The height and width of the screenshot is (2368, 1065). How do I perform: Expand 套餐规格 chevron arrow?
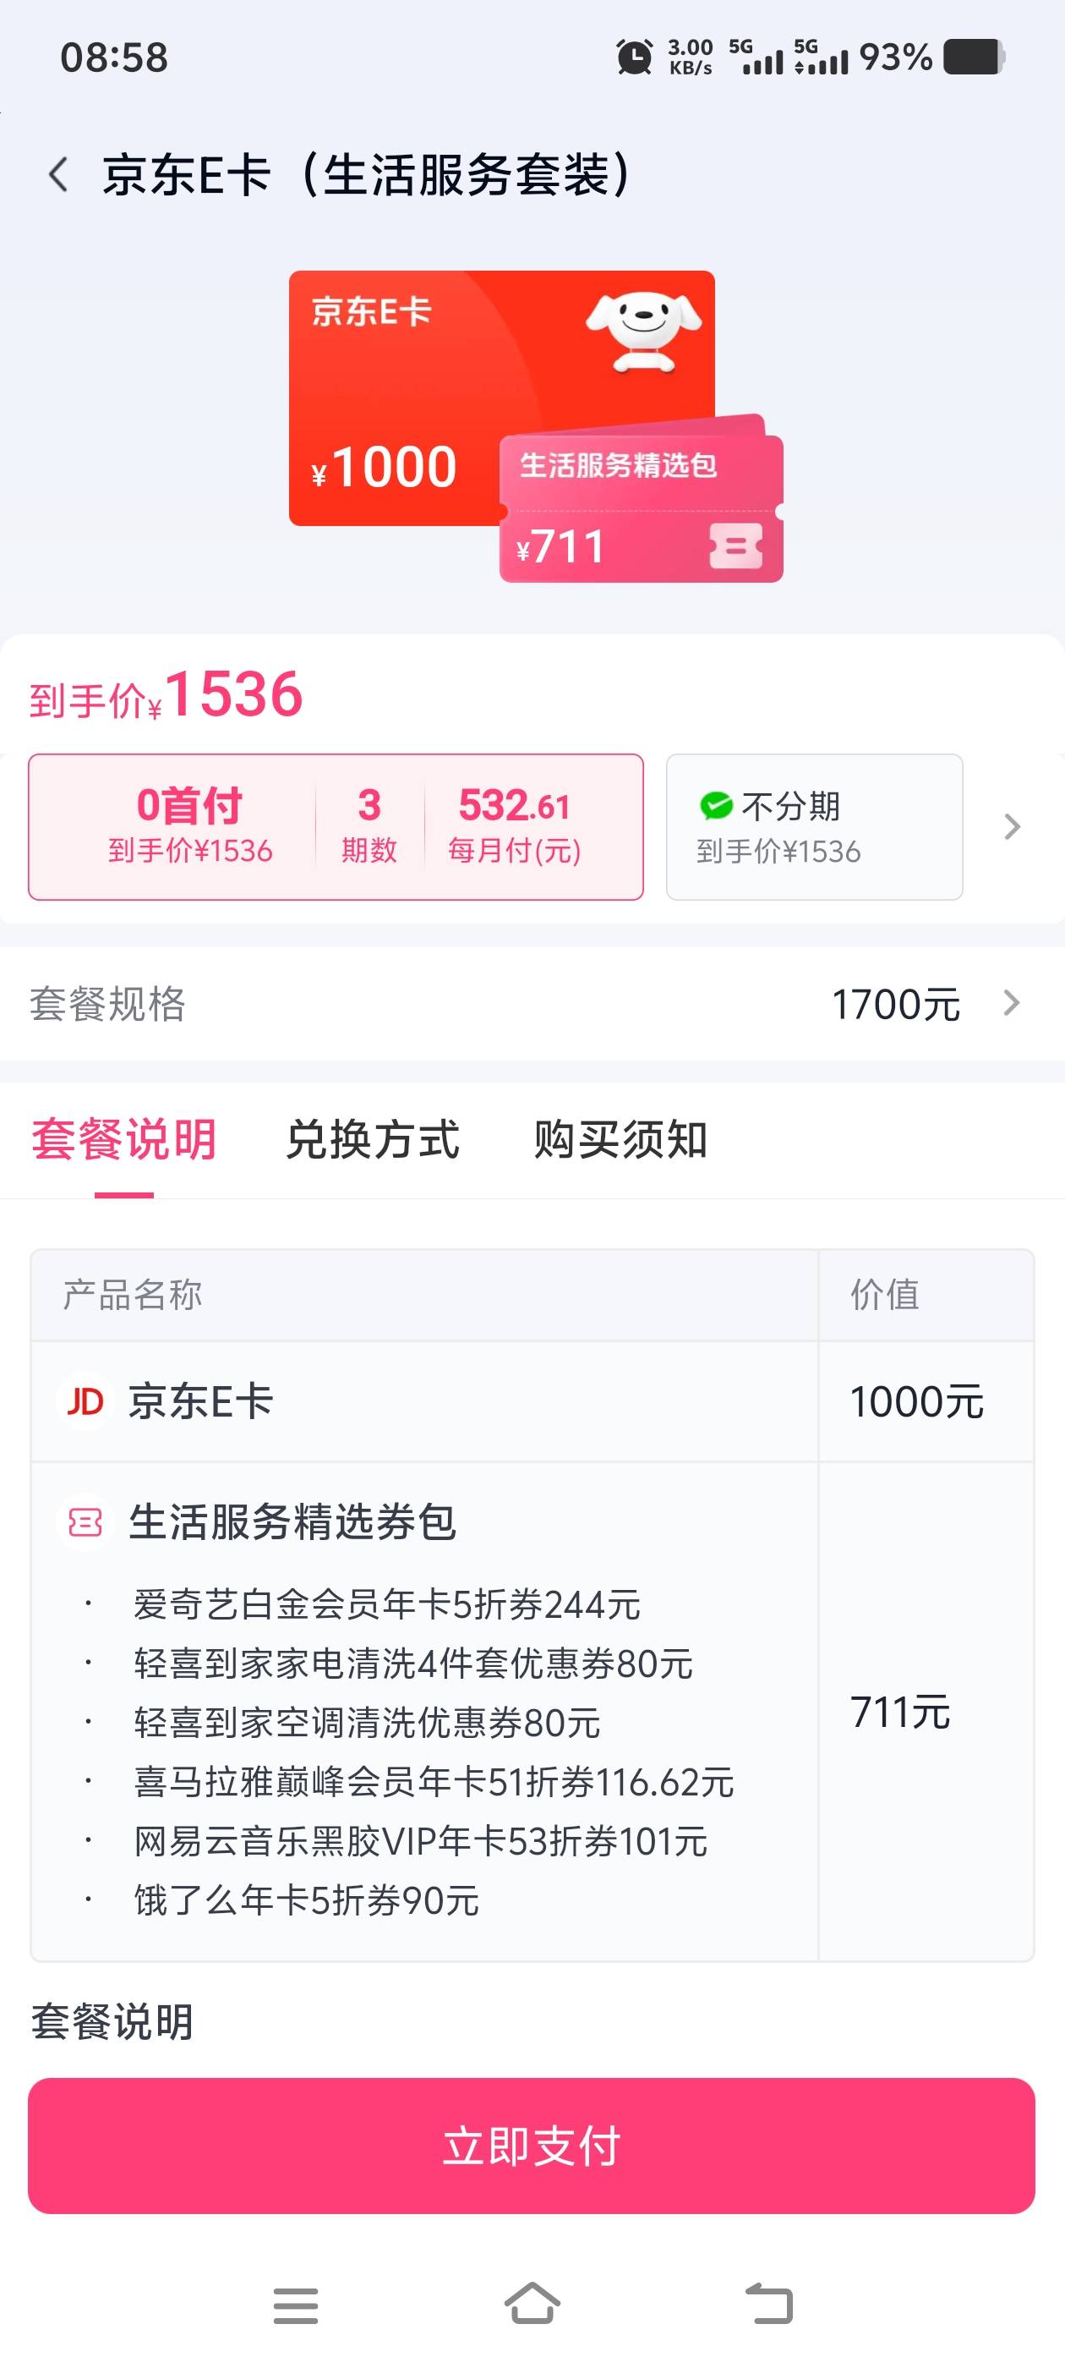tap(1012, 1003)
